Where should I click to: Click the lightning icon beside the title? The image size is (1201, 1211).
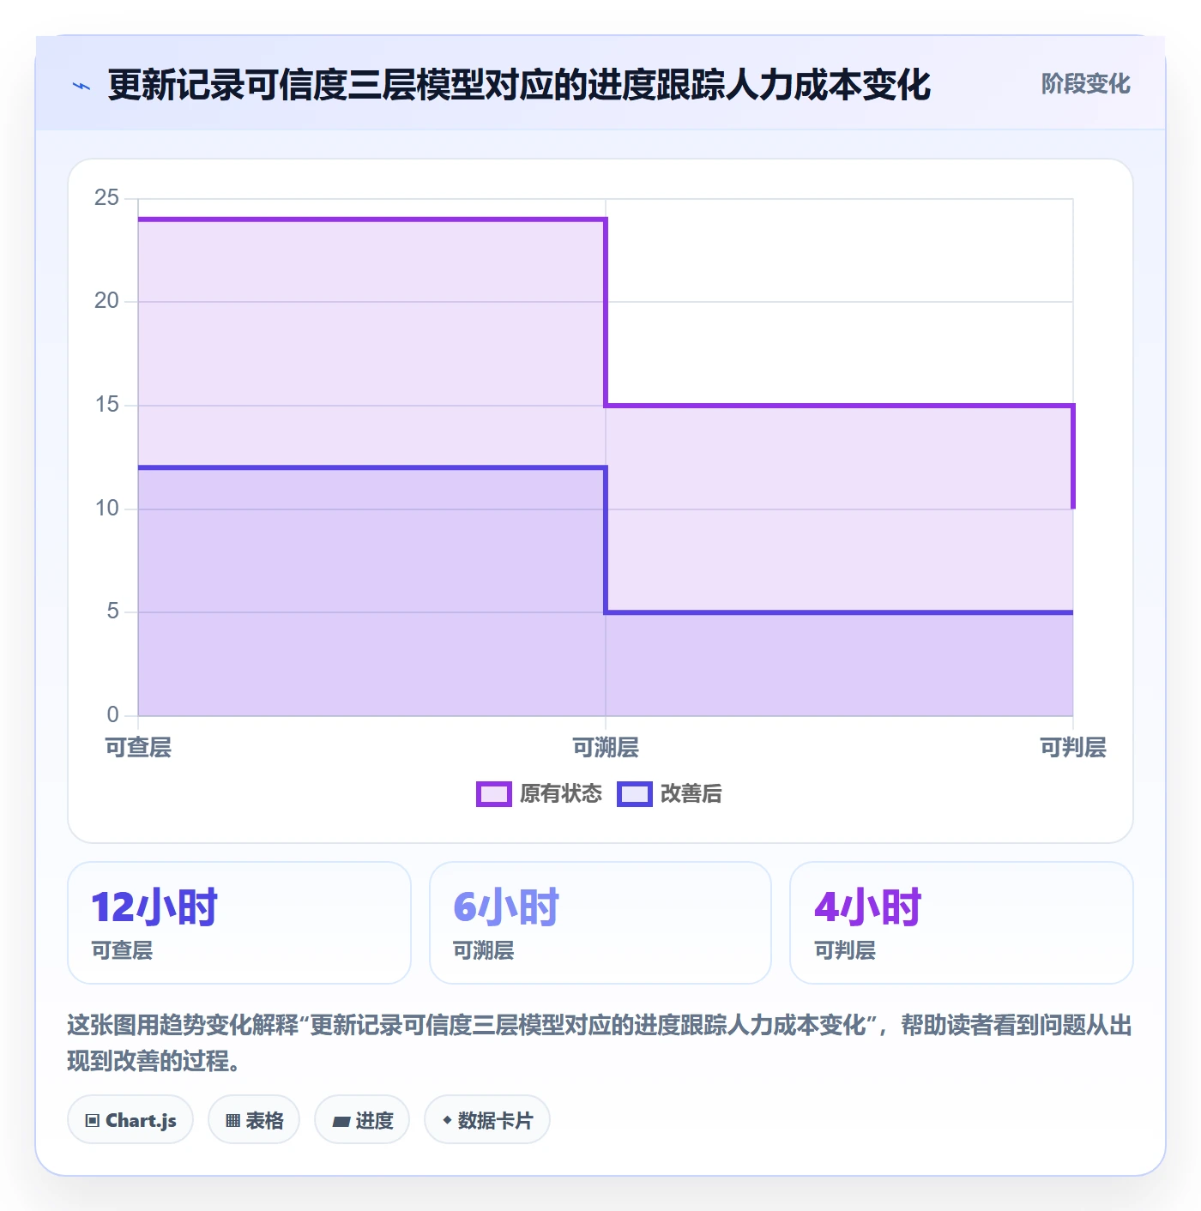[x=81, y=86]
